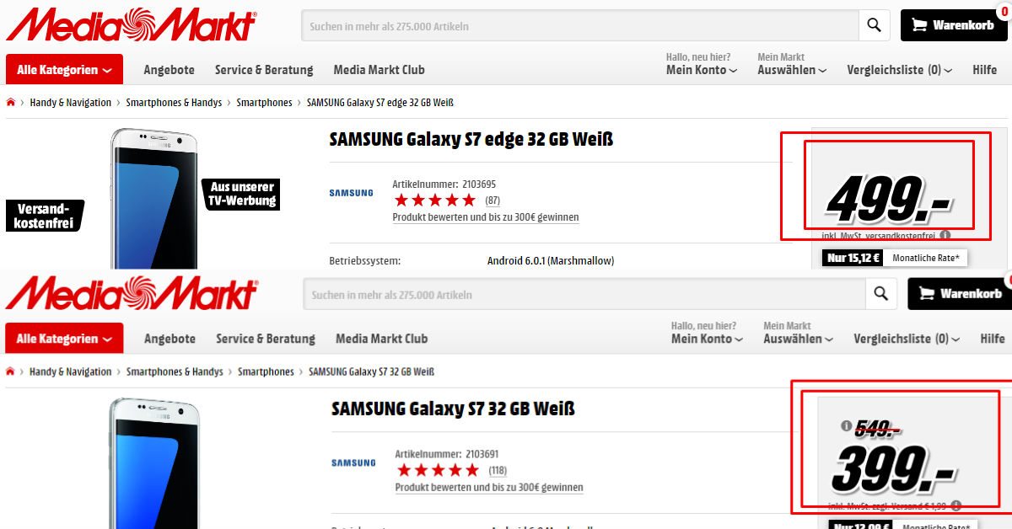Click the home icon in the S7 edge breadcrumb
Screen dimensions: 1012x529
pyautogui.click(x=11, y=103)
